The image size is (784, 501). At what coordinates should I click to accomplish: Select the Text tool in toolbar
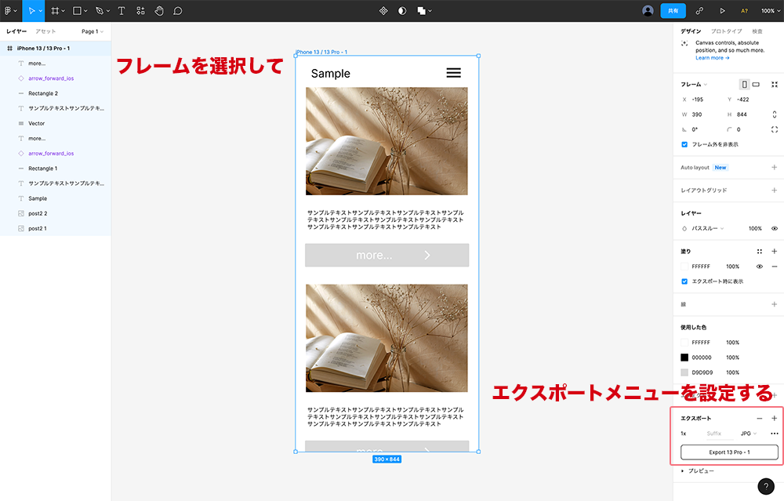pyautogui.click(x=122, y=11)
